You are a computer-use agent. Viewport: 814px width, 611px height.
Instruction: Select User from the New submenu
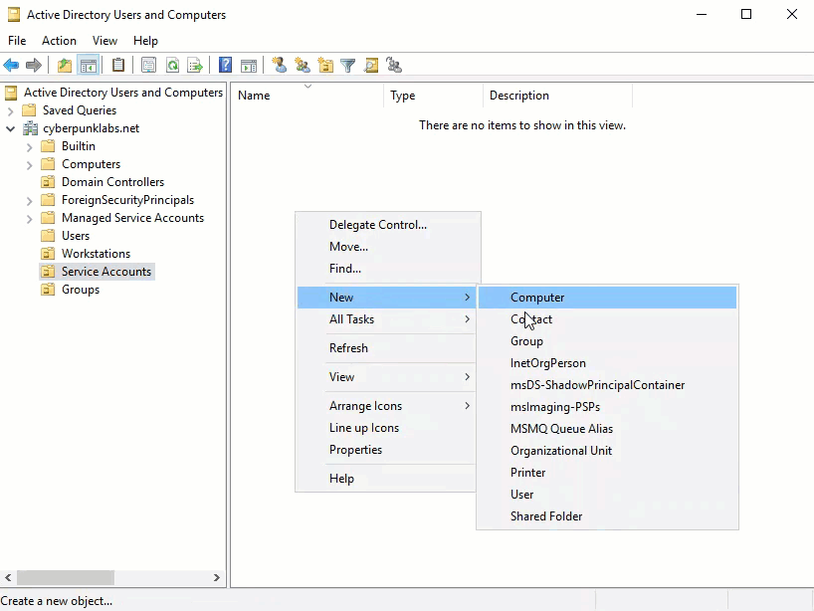521,495
